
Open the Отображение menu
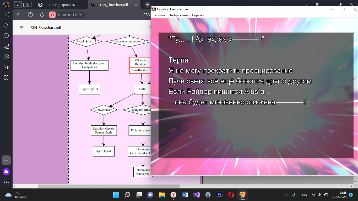pos(178,15)
